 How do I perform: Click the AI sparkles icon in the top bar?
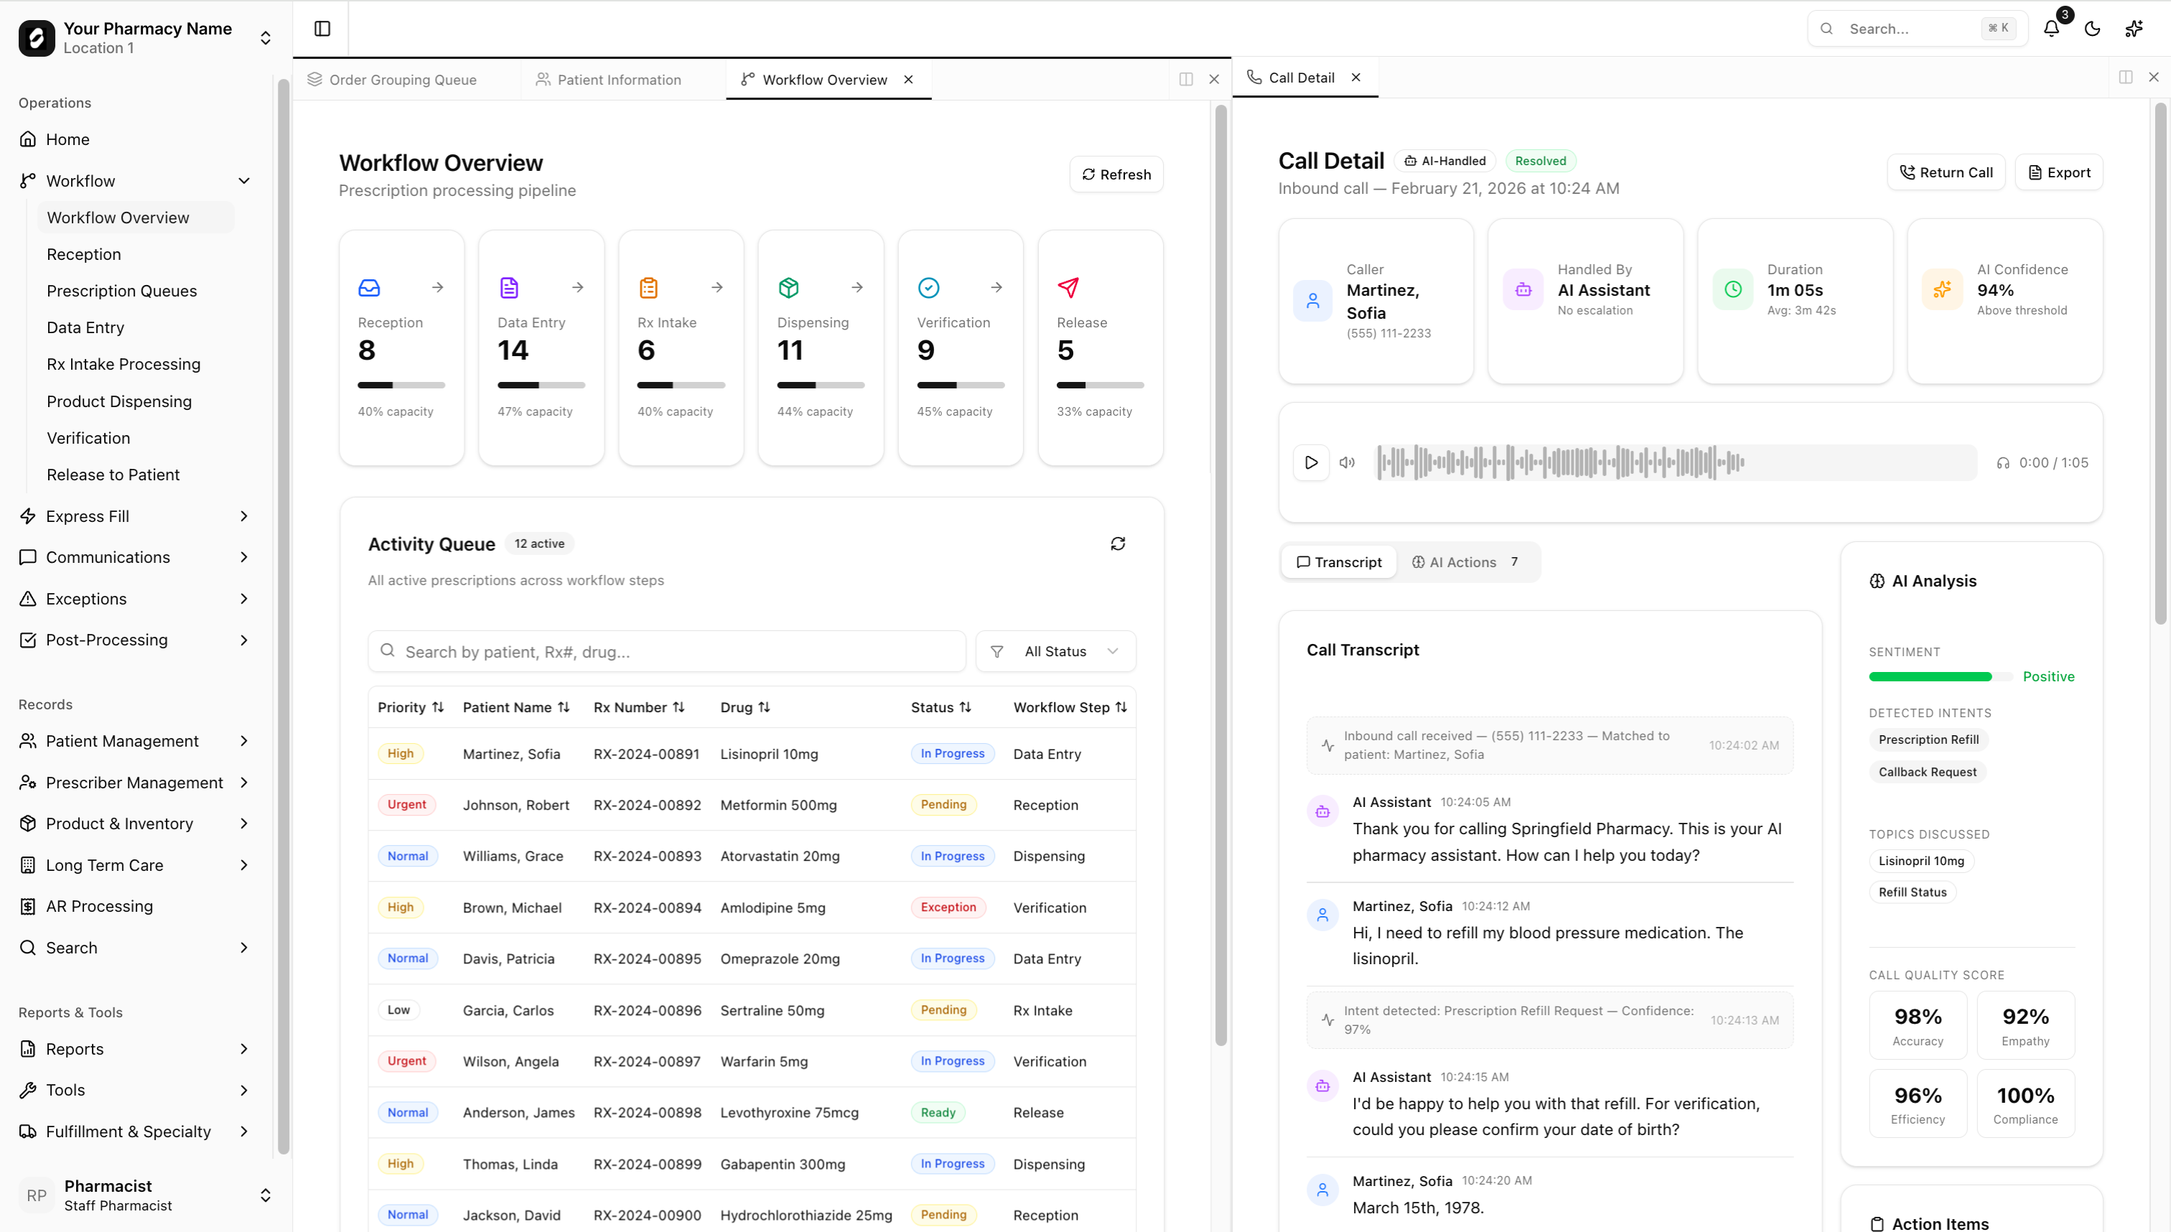point(2133,28)
